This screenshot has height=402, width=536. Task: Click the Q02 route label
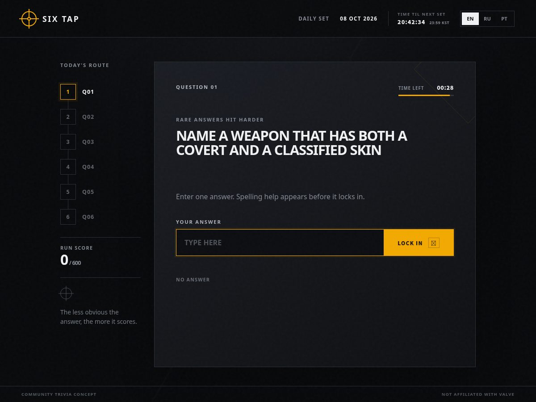pos(88,117)
